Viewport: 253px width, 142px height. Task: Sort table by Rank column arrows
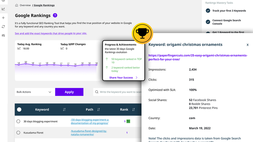[133, 110]
